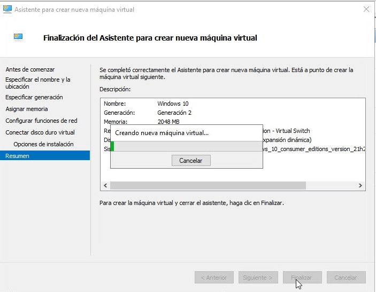Select the Conectar disco duro virtual step
The height and width of the screenshot is (292, 376).
click(40, 132)
